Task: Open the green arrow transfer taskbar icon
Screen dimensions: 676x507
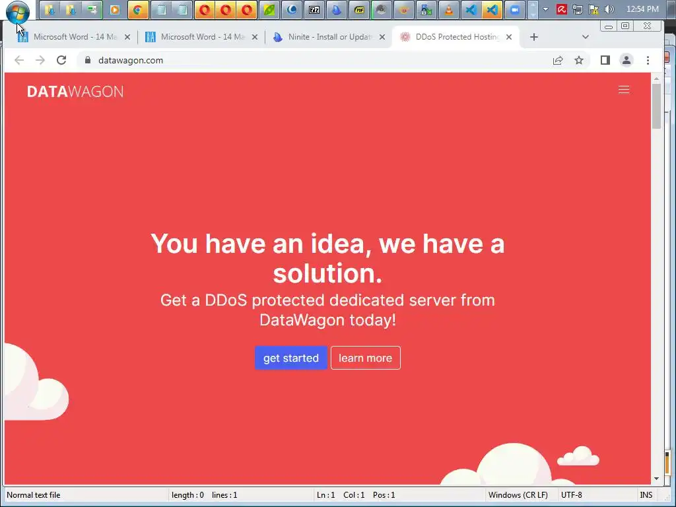Action: [x=92, y=10]
